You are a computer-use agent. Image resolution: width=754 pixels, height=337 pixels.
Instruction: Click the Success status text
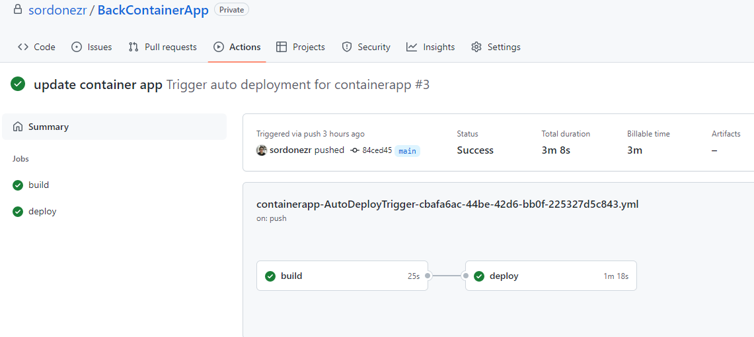(475, 150)
